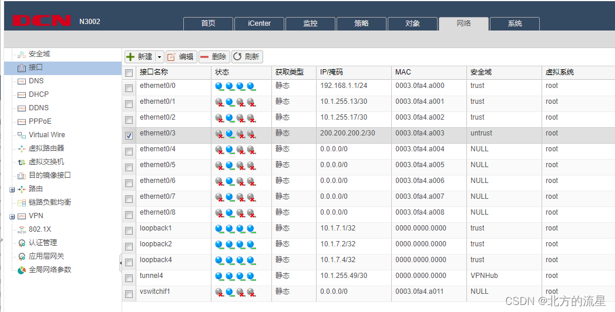615x312 pixels.
Task: Click the untrust zone cell
Action: (481, 133)
